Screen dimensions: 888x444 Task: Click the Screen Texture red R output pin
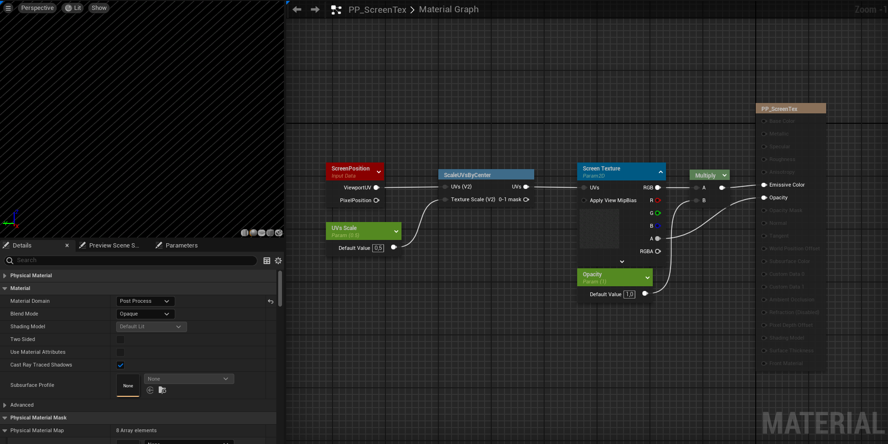[x=658, y=200]
